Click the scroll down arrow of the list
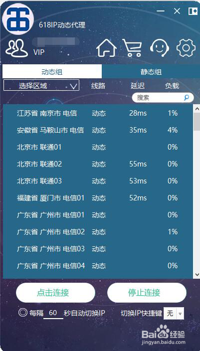The height and width of the screenshot is (351, 200). 197,274
